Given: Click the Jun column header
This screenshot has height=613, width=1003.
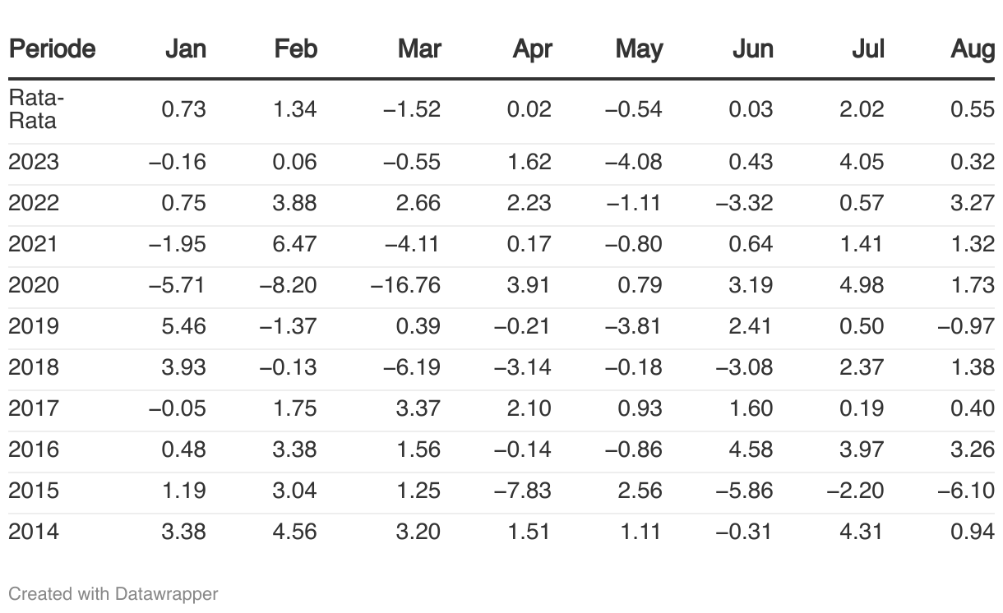Looking at the screenshot, I should 753,49.
